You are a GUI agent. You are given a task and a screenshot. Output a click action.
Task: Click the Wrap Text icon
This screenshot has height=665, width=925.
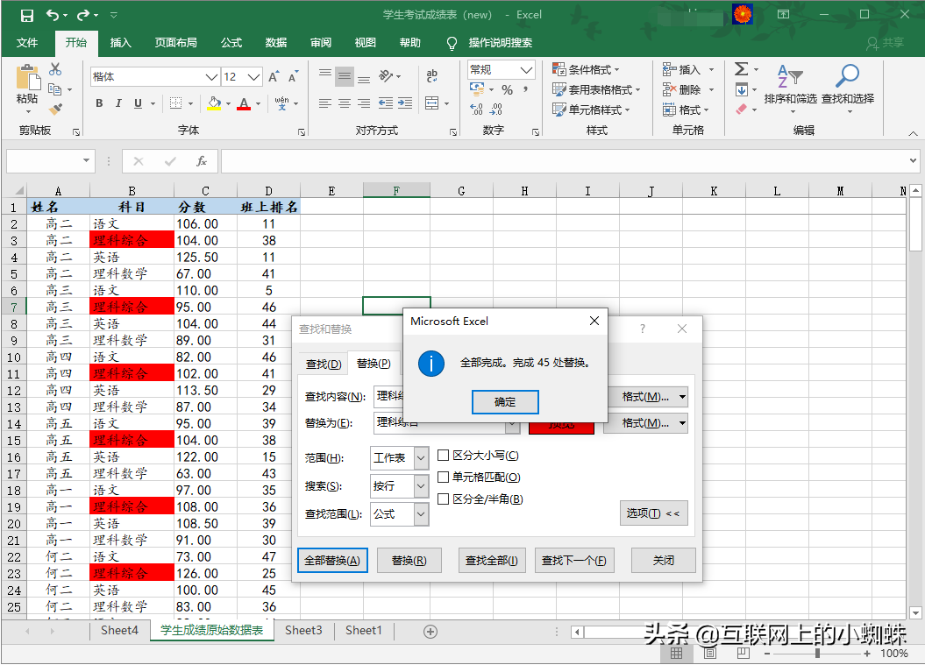[432, 75]
